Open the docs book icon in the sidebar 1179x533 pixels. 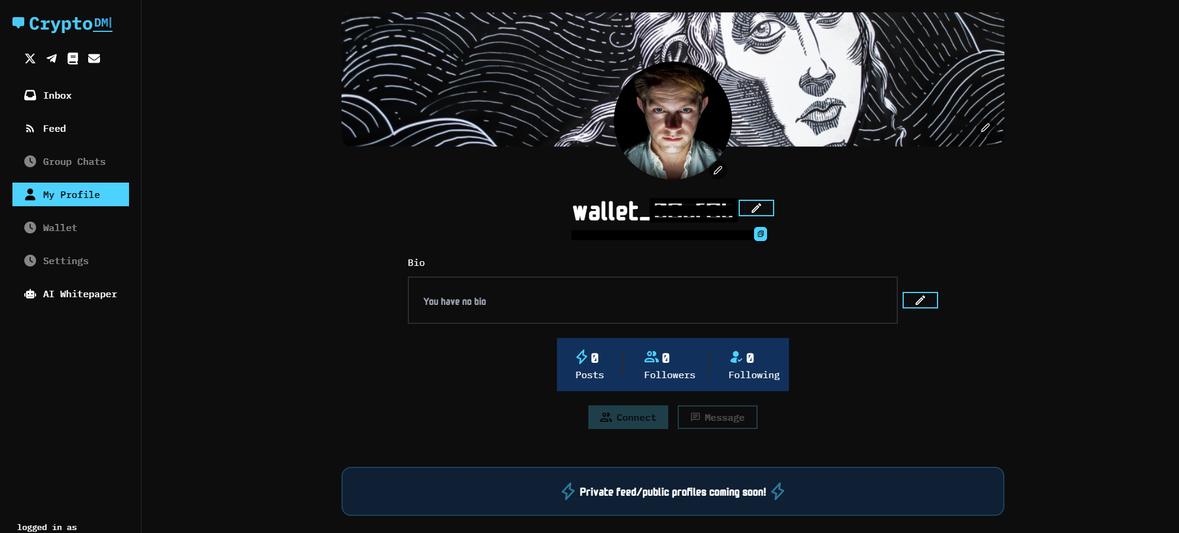73,58
